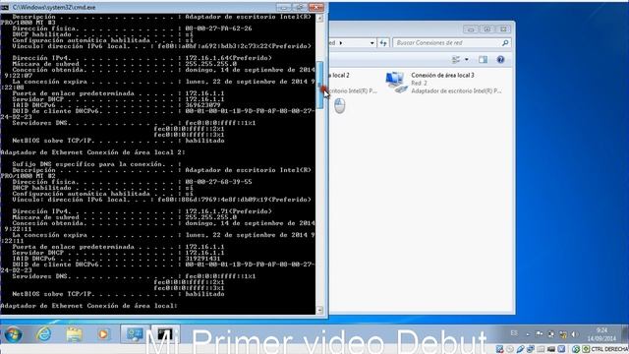This screenshot has width=629, height=354.
Task: Switch to Network Connections taskbar button
Action: 135,334
